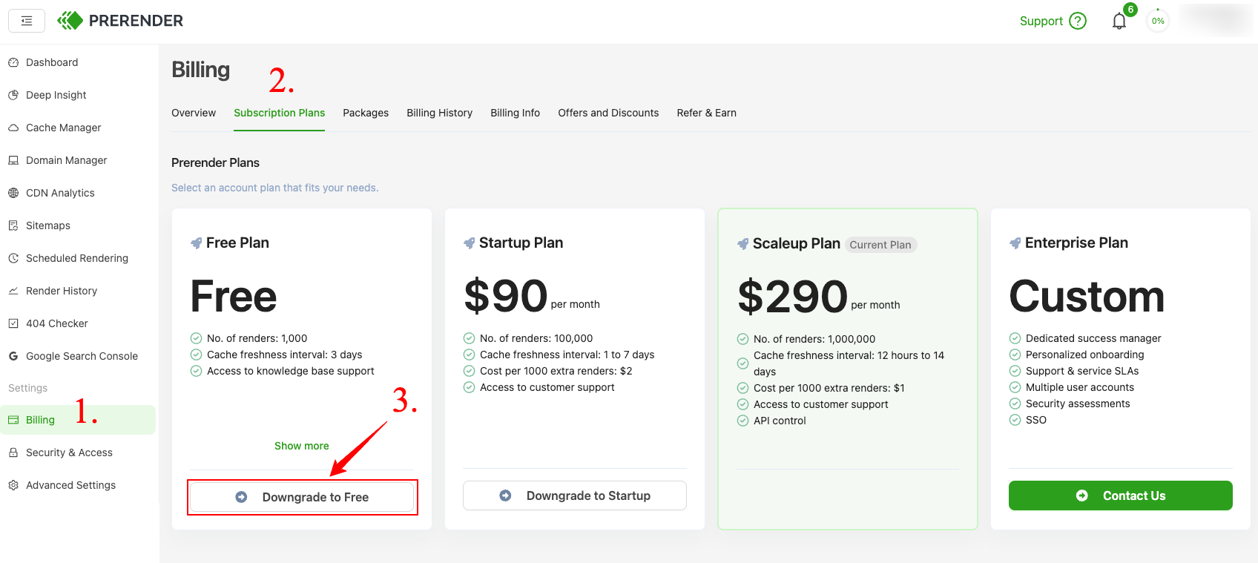The image size is (1258, 563).
Task: Select the Subscription Plans tab
Action: pyautogui.click(x=279, y=113)
